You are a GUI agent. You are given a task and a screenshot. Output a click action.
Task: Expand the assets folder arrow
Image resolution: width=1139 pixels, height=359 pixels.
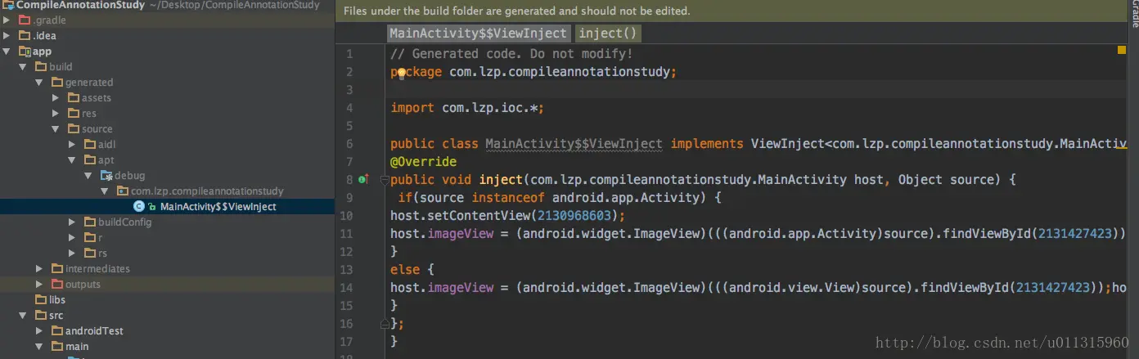pyautogui.click(x=55, y=97)
